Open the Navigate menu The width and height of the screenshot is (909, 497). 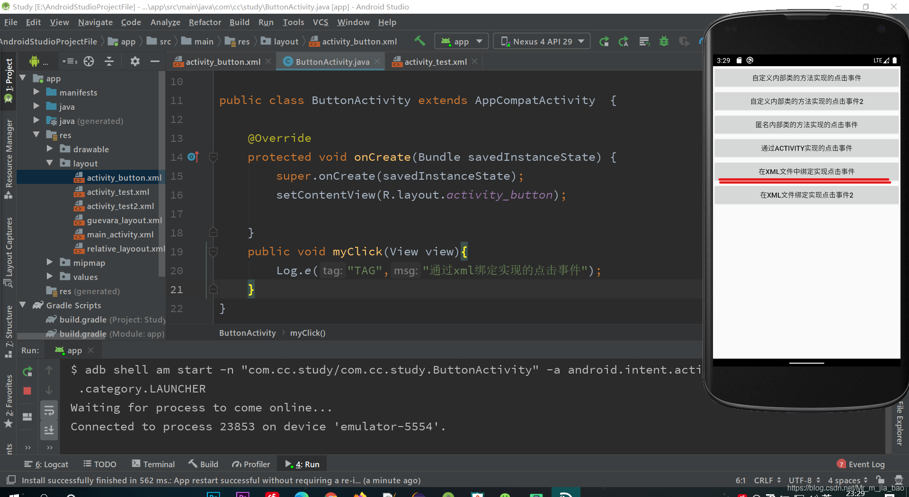[95, 22]
